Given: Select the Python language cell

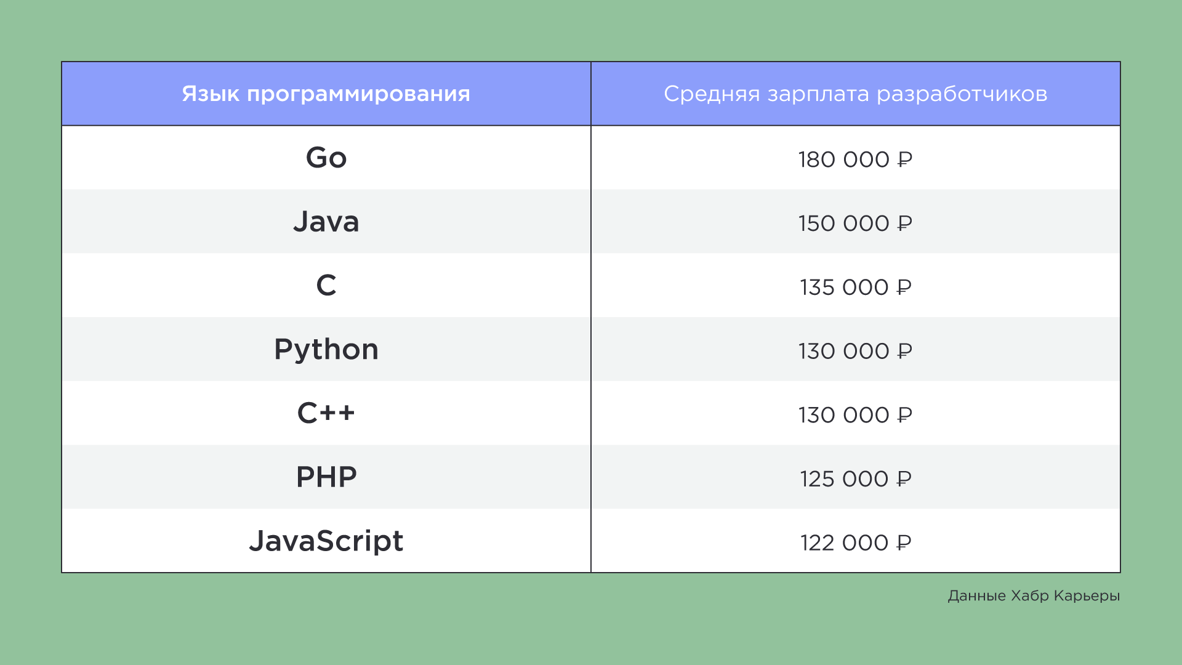Looking at the screenshot, I should (x=326, y=350).
